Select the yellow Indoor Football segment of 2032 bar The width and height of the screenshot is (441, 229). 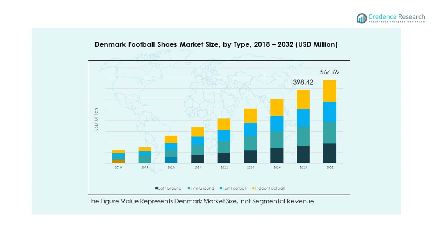(329, 91)
